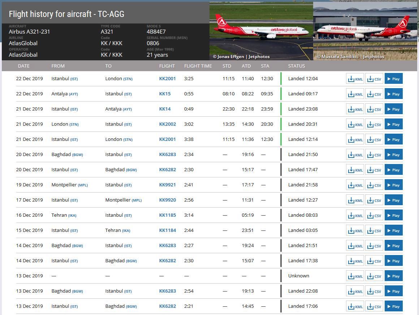The image size is (419, 315).
Task: Play flight KK1185 from Tehran
Action: (393, 215)
